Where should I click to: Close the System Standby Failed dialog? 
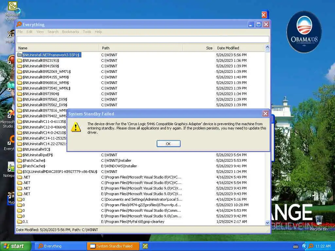click(x=265, y=113)
